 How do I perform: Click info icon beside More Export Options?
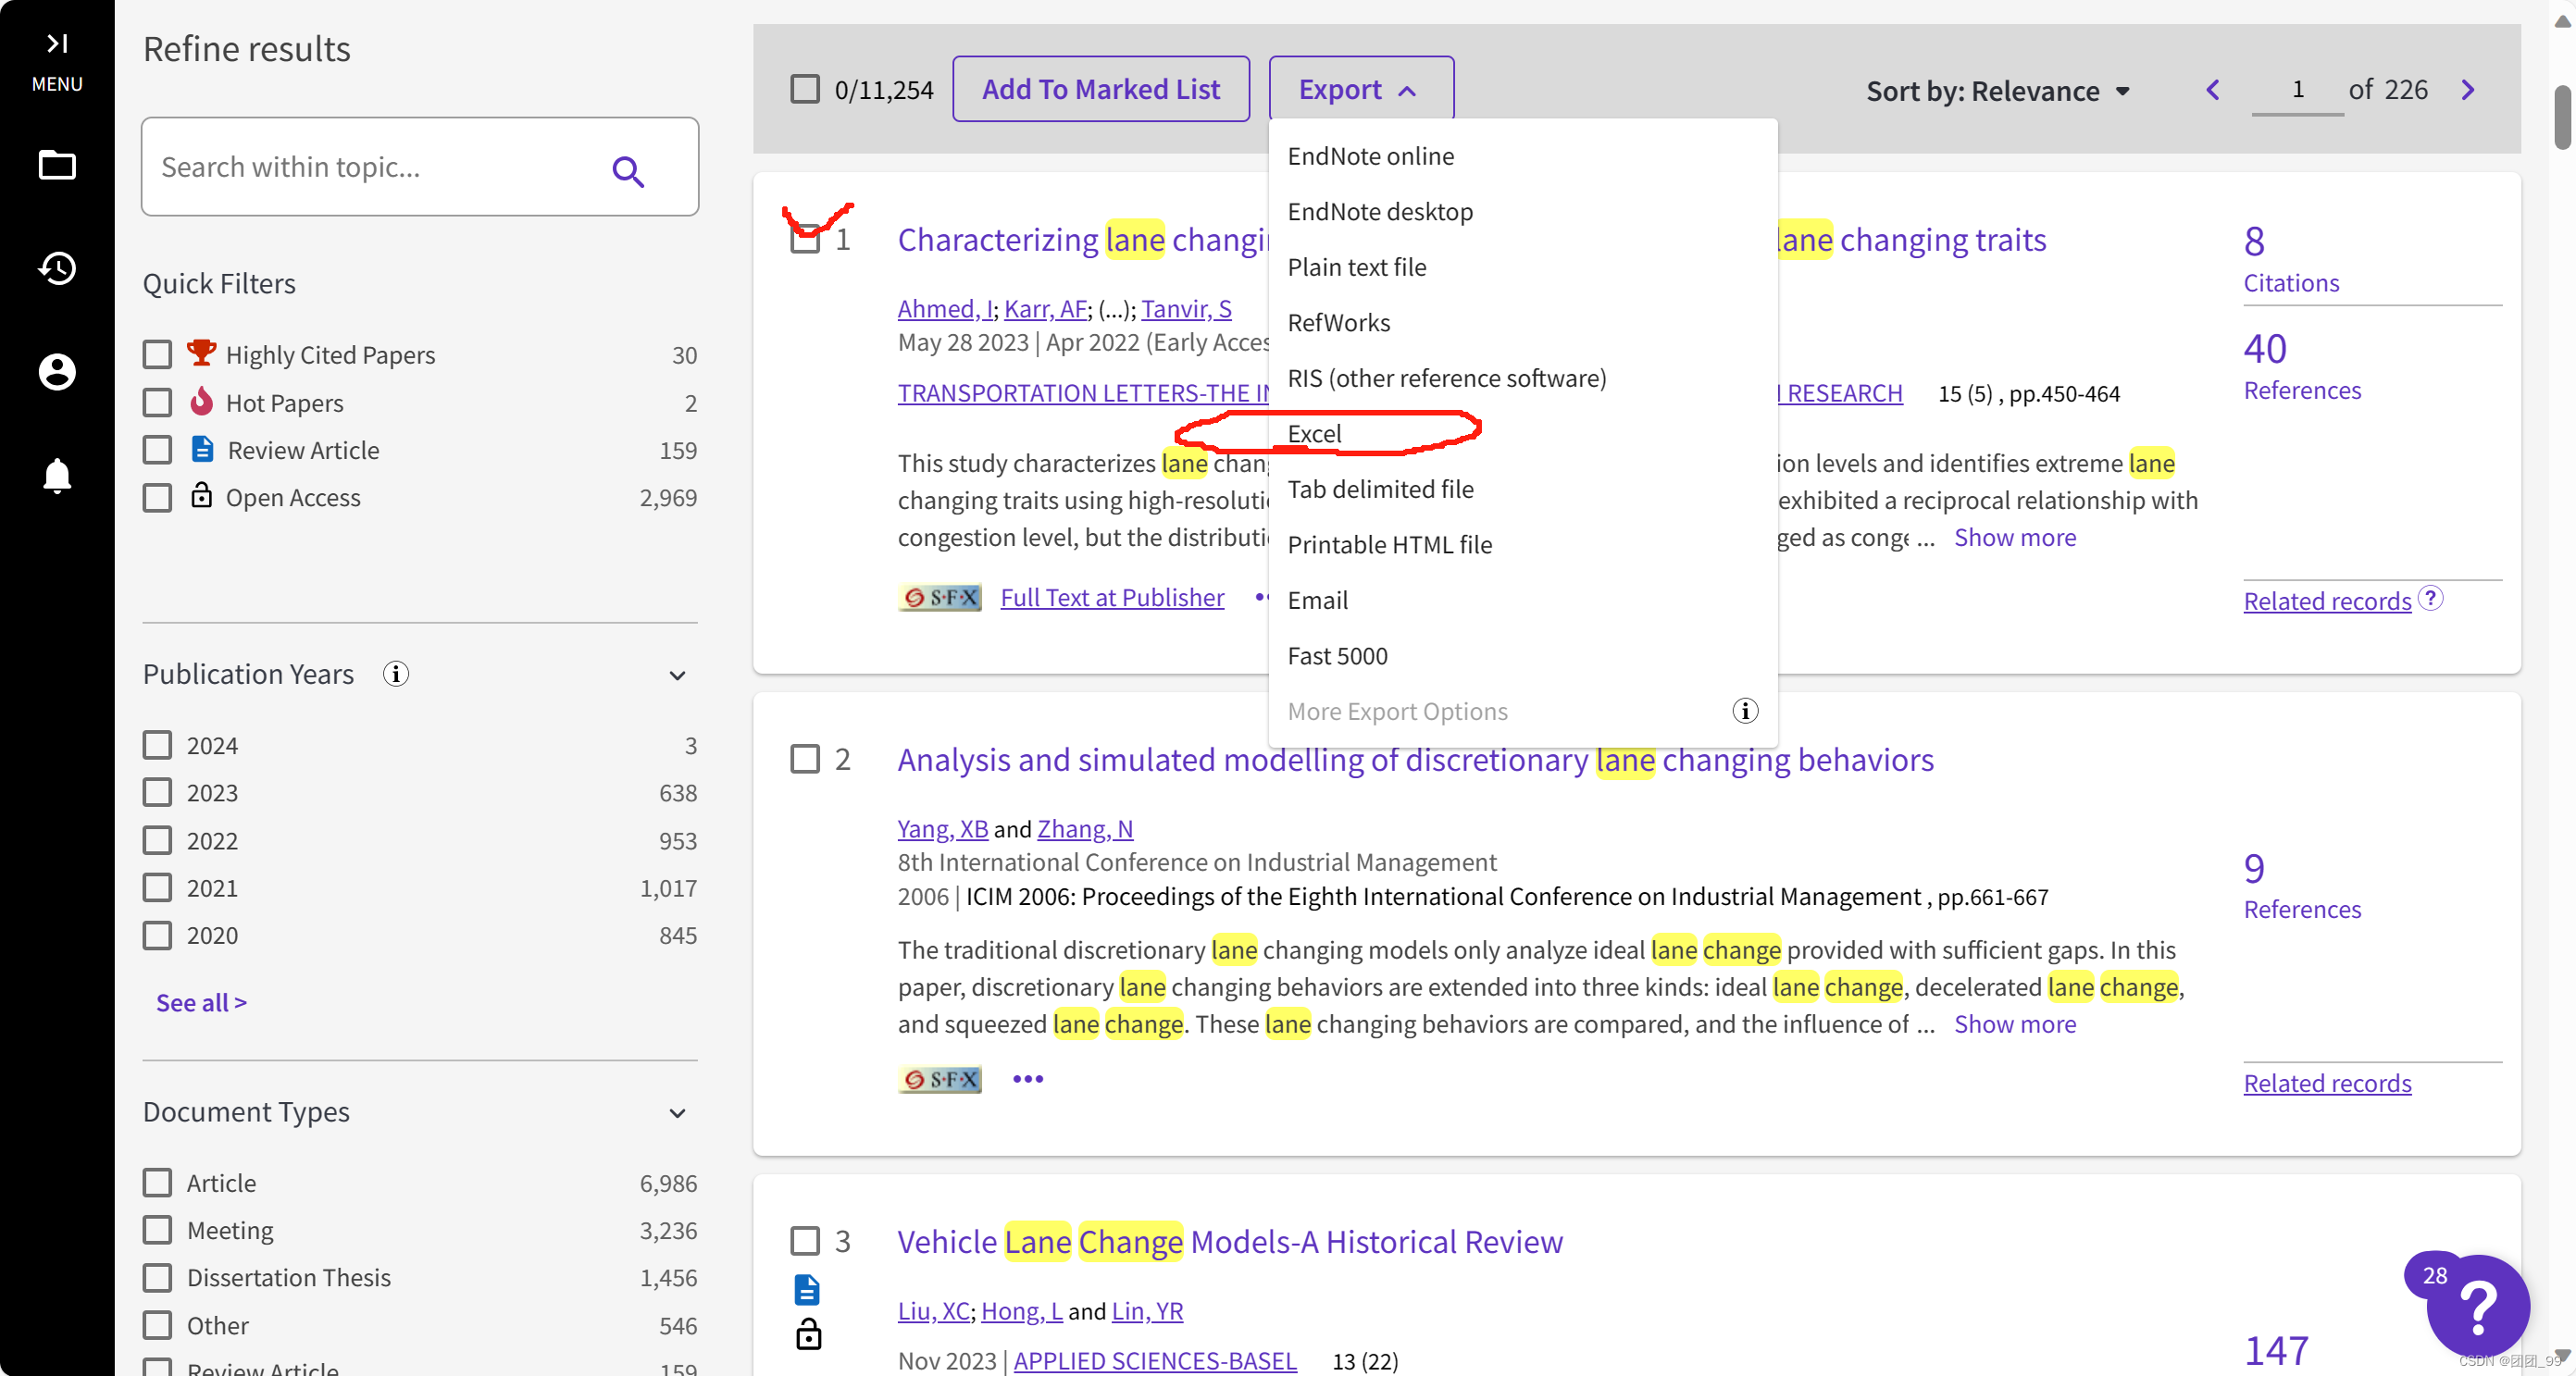pyautogui.click(x=1745, y=711)
